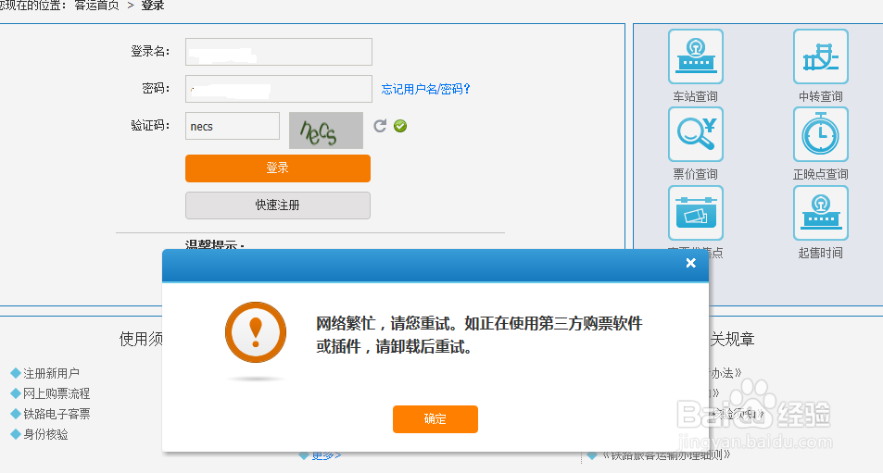Viewport: 883px width, 473px height.
Task: Click the 中转查询 label text
Action: pyautogui.click(x=821, y=96)
